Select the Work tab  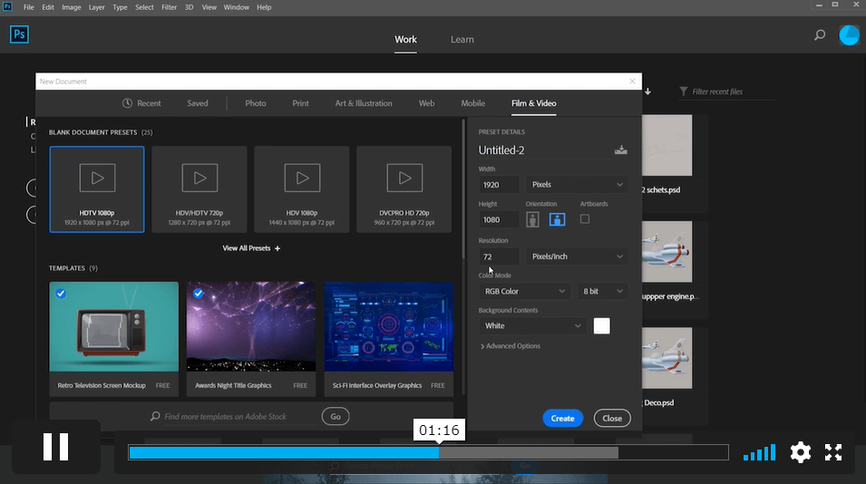pos(405,40)
